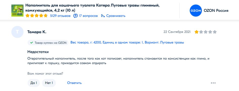Image resolution: width=239 pixels, height=91 pixels.
Task: Open the three-dots more options menu
Action: tap(213, 83)
